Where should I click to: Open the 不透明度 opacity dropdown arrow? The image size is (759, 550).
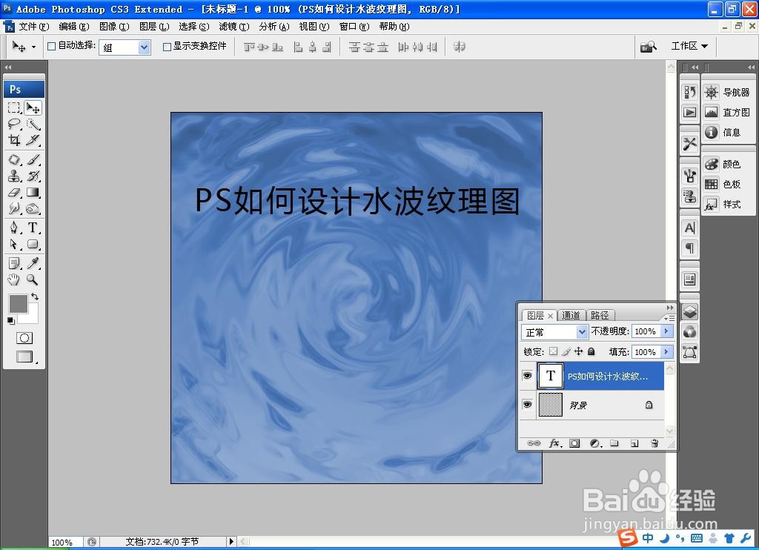(x=665, y=331)
